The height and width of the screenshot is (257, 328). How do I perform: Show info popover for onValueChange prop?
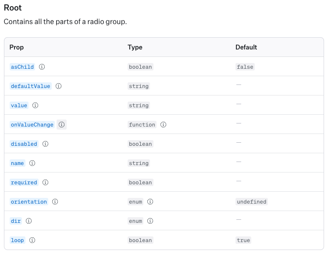62,125
